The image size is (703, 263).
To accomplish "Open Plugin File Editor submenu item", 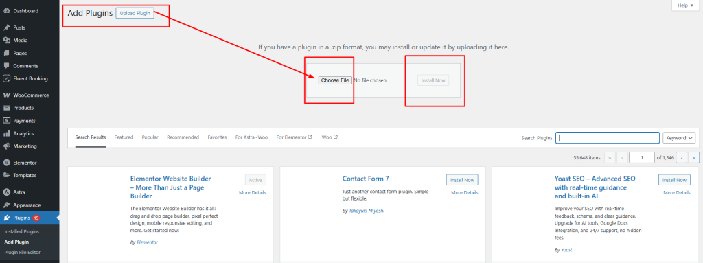I will [x=23, y=252].
